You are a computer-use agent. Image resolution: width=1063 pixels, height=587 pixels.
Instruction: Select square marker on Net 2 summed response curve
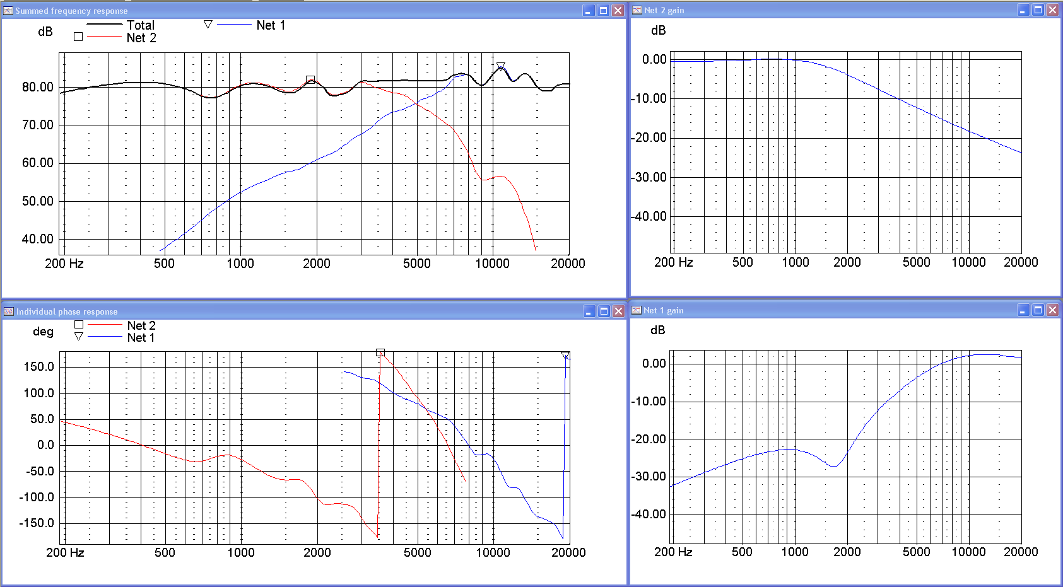point(310,79)
